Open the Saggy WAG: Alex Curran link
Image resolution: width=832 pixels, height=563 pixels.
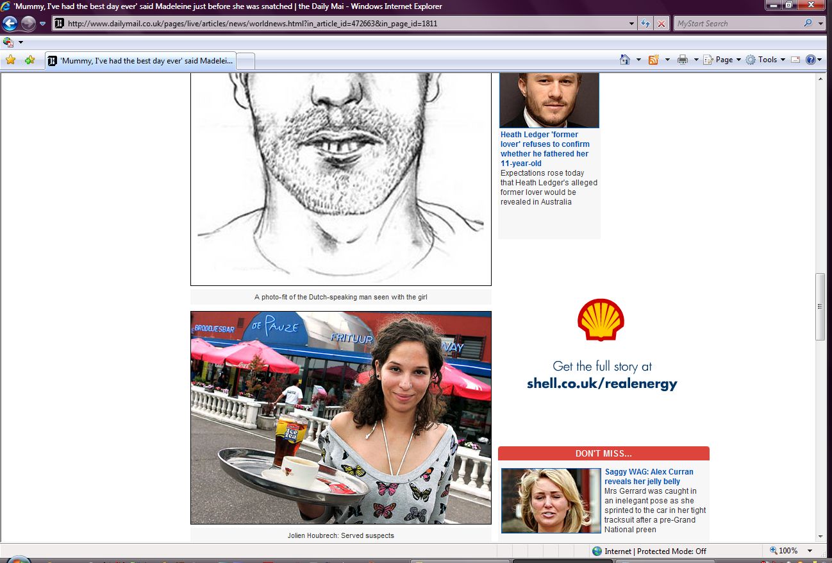click(649, 476)
